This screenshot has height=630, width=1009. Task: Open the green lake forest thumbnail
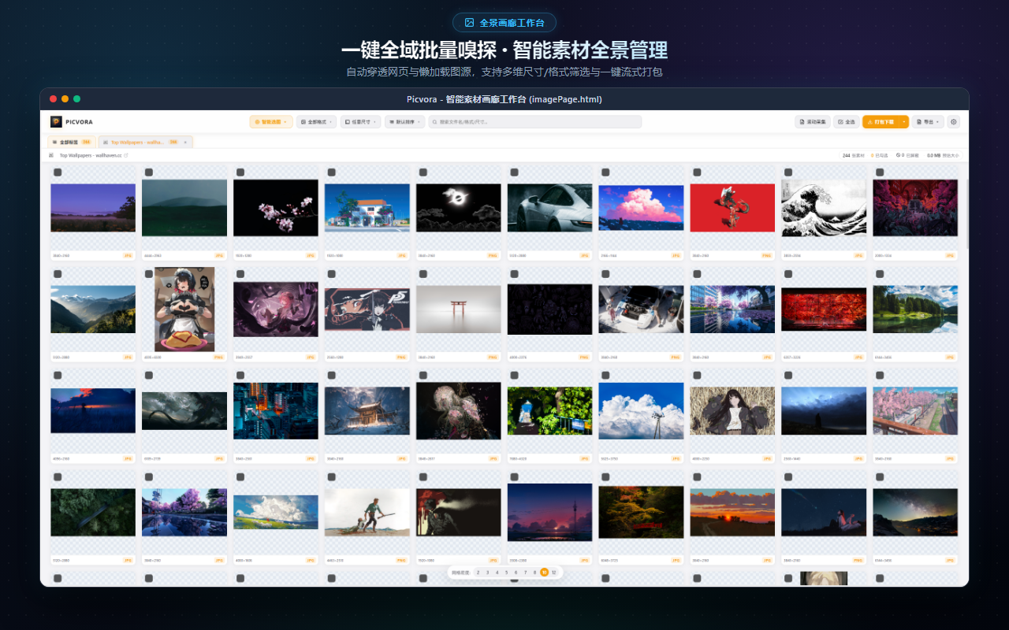click(x=915, y=309)
